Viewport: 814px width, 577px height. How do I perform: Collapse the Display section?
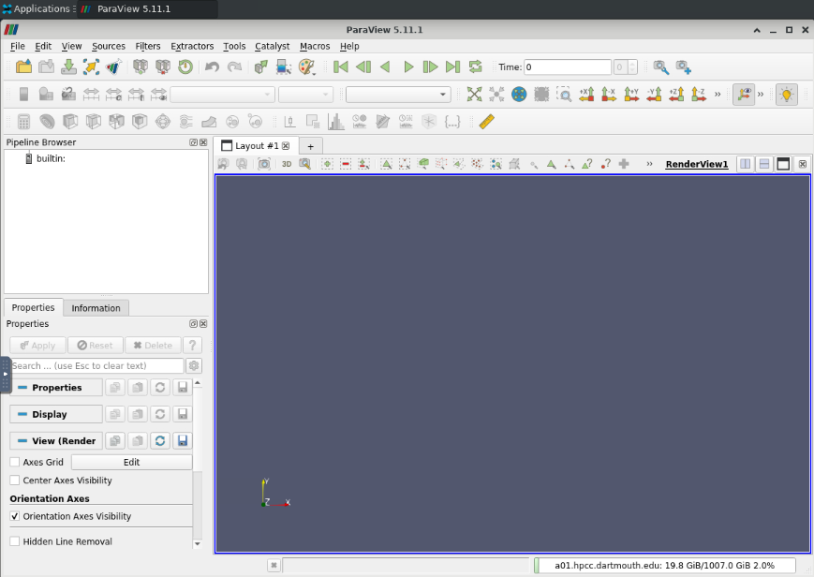pyautogui.click(x=56, y=414)
